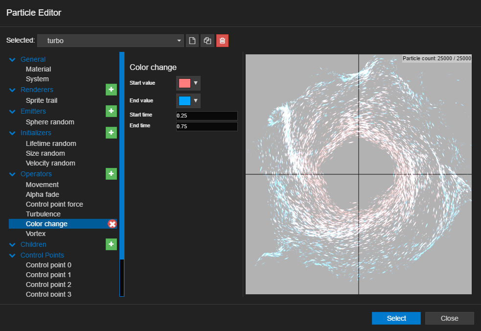Add a new operator with plus button

(111, 174)
